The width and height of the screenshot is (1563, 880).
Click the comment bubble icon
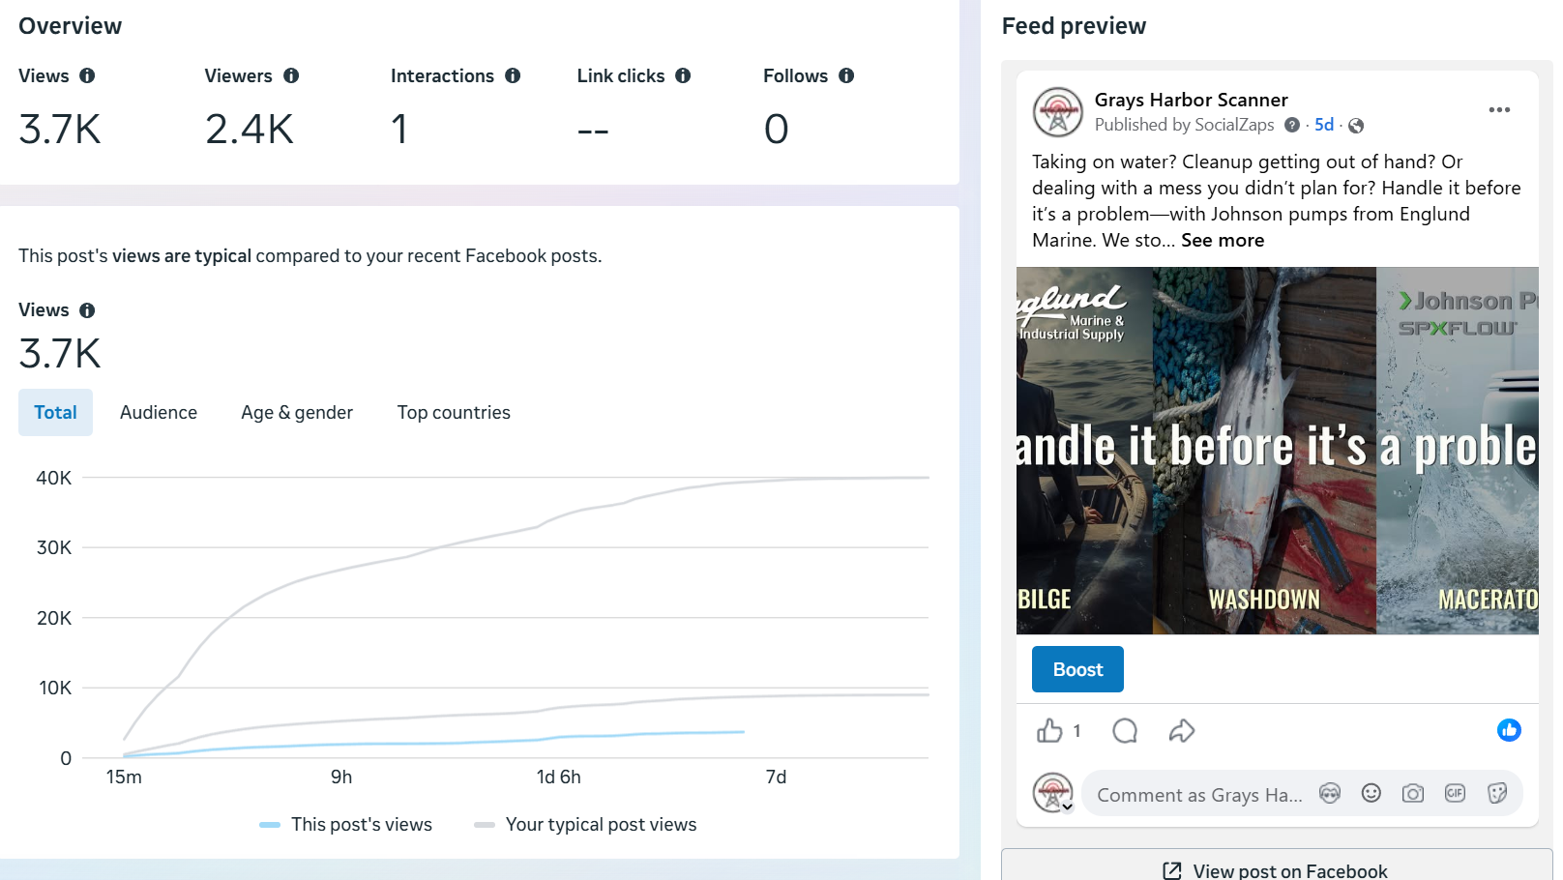click(1125, 731)
